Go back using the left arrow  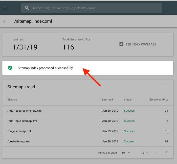[5, 21]
